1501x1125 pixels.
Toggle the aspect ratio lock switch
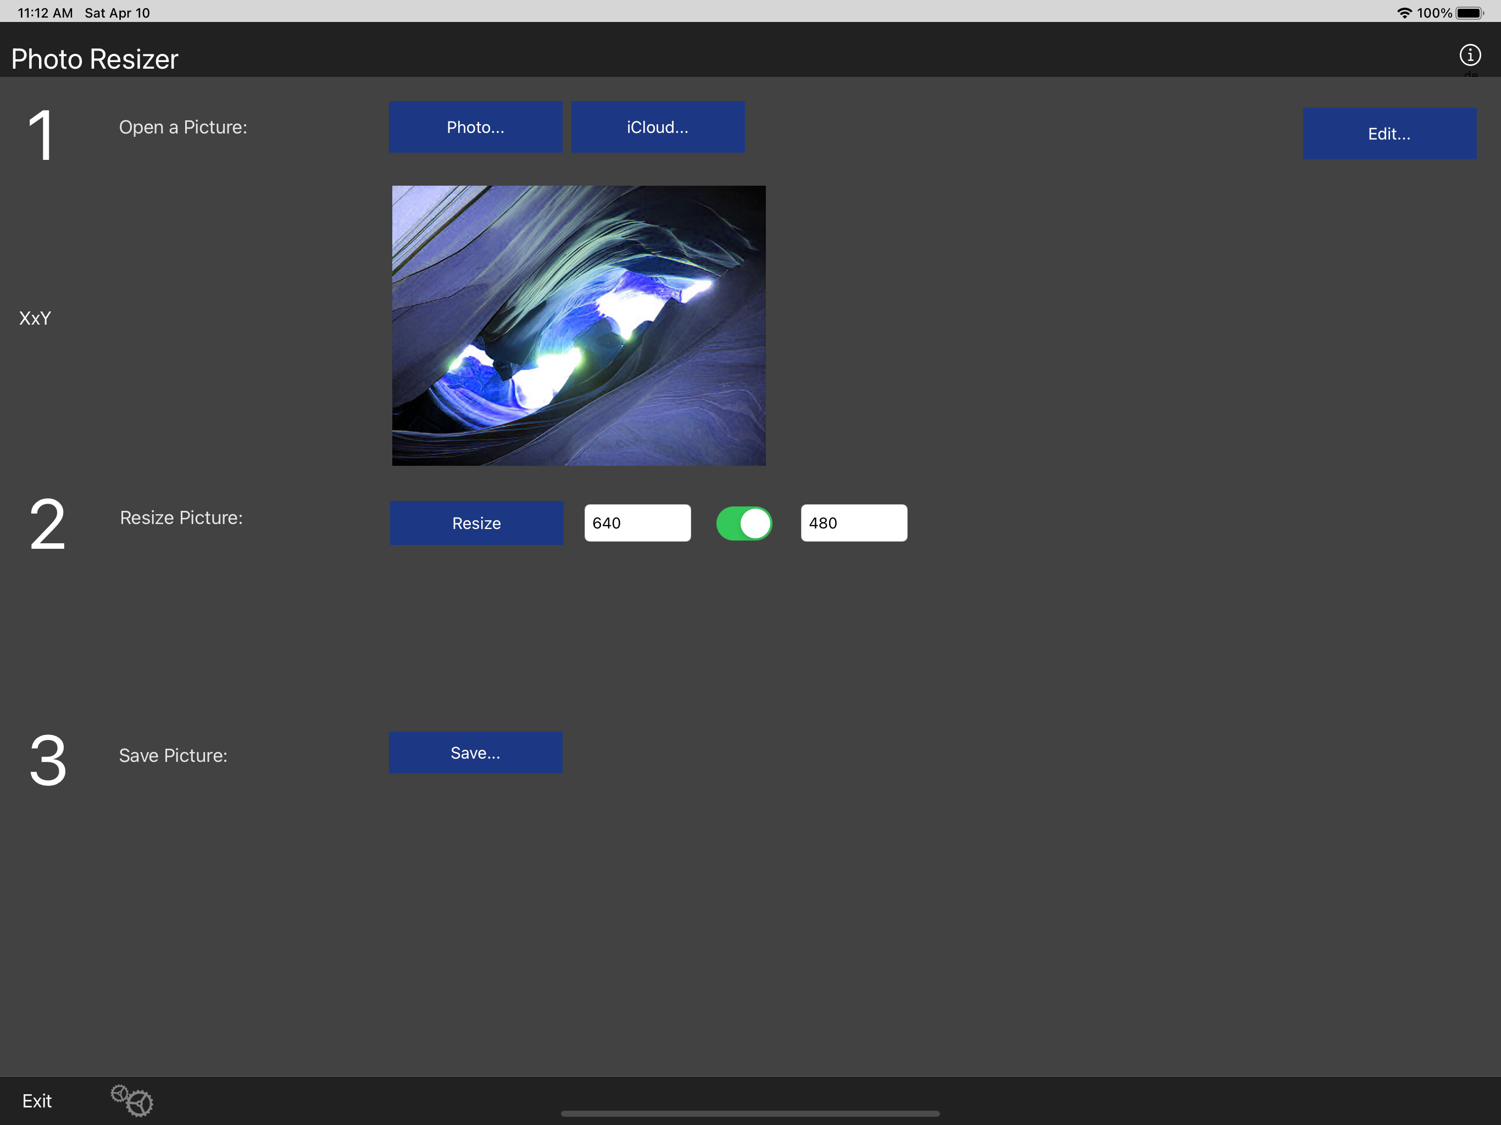pyautogui.click(x=744, y=524)
